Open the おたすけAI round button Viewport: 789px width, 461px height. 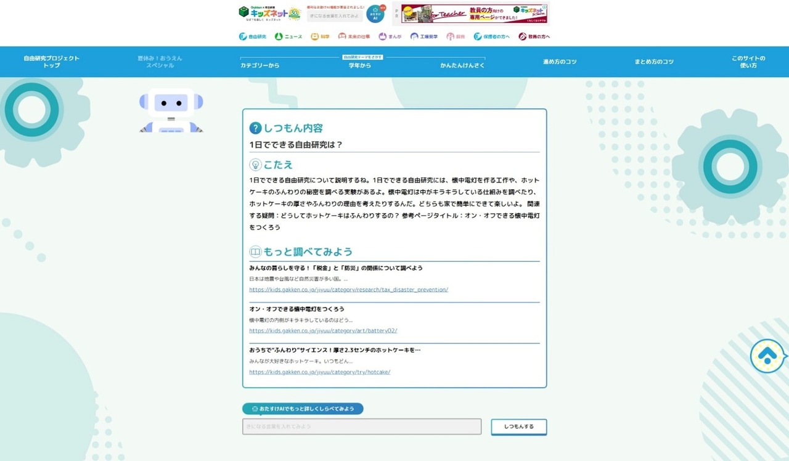point(375,14)
